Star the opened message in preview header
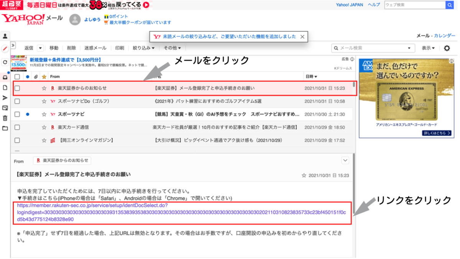This screenshot has width=460, height=259. click(304, 175)
